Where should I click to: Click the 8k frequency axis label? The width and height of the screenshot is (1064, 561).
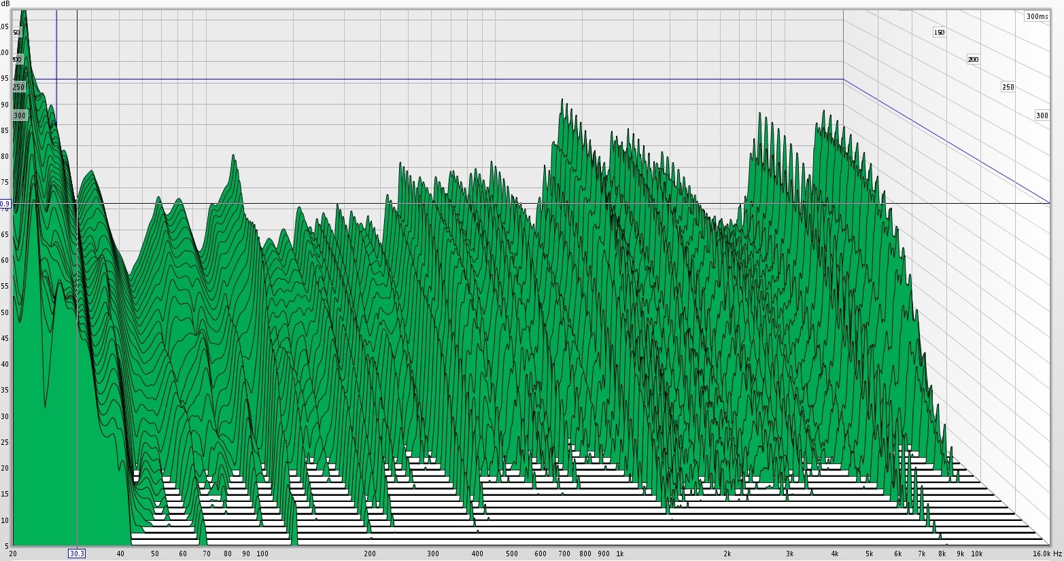click(942, 554)
